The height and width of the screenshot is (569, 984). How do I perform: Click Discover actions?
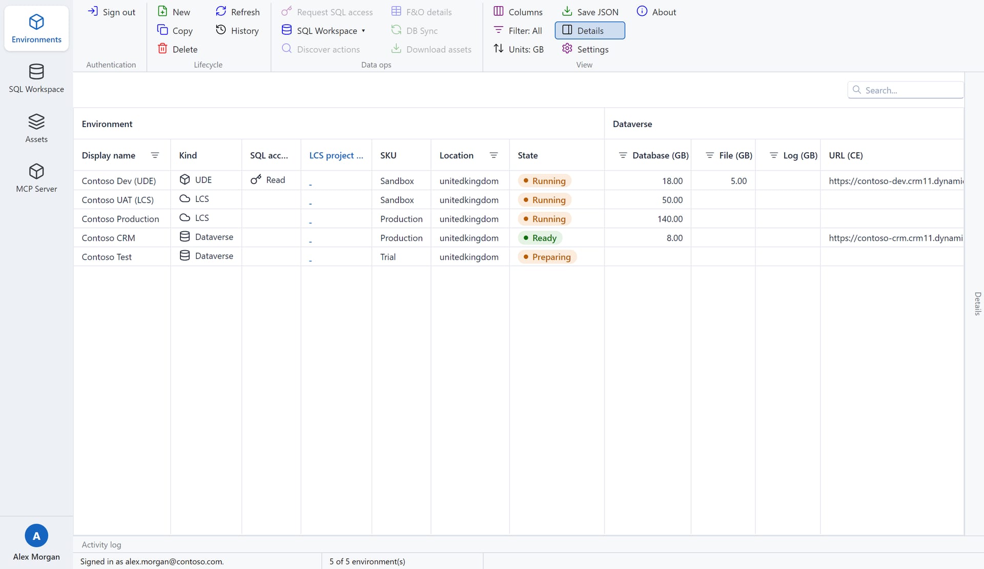pos(321,49)
